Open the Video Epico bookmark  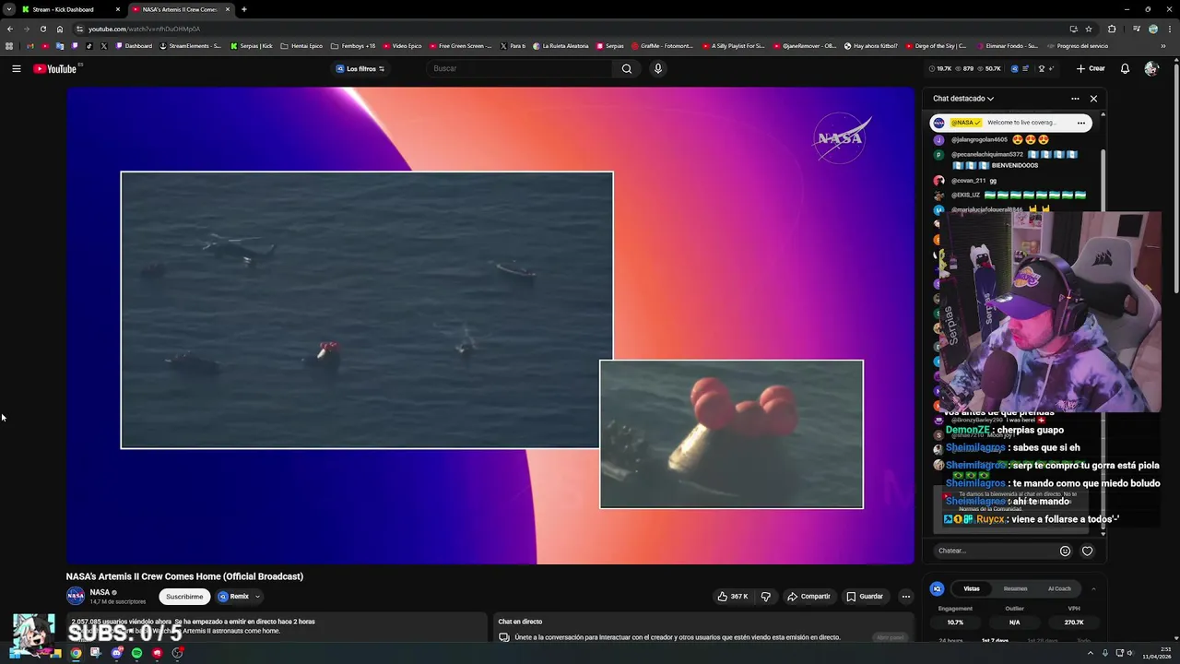tap(402, 46)
